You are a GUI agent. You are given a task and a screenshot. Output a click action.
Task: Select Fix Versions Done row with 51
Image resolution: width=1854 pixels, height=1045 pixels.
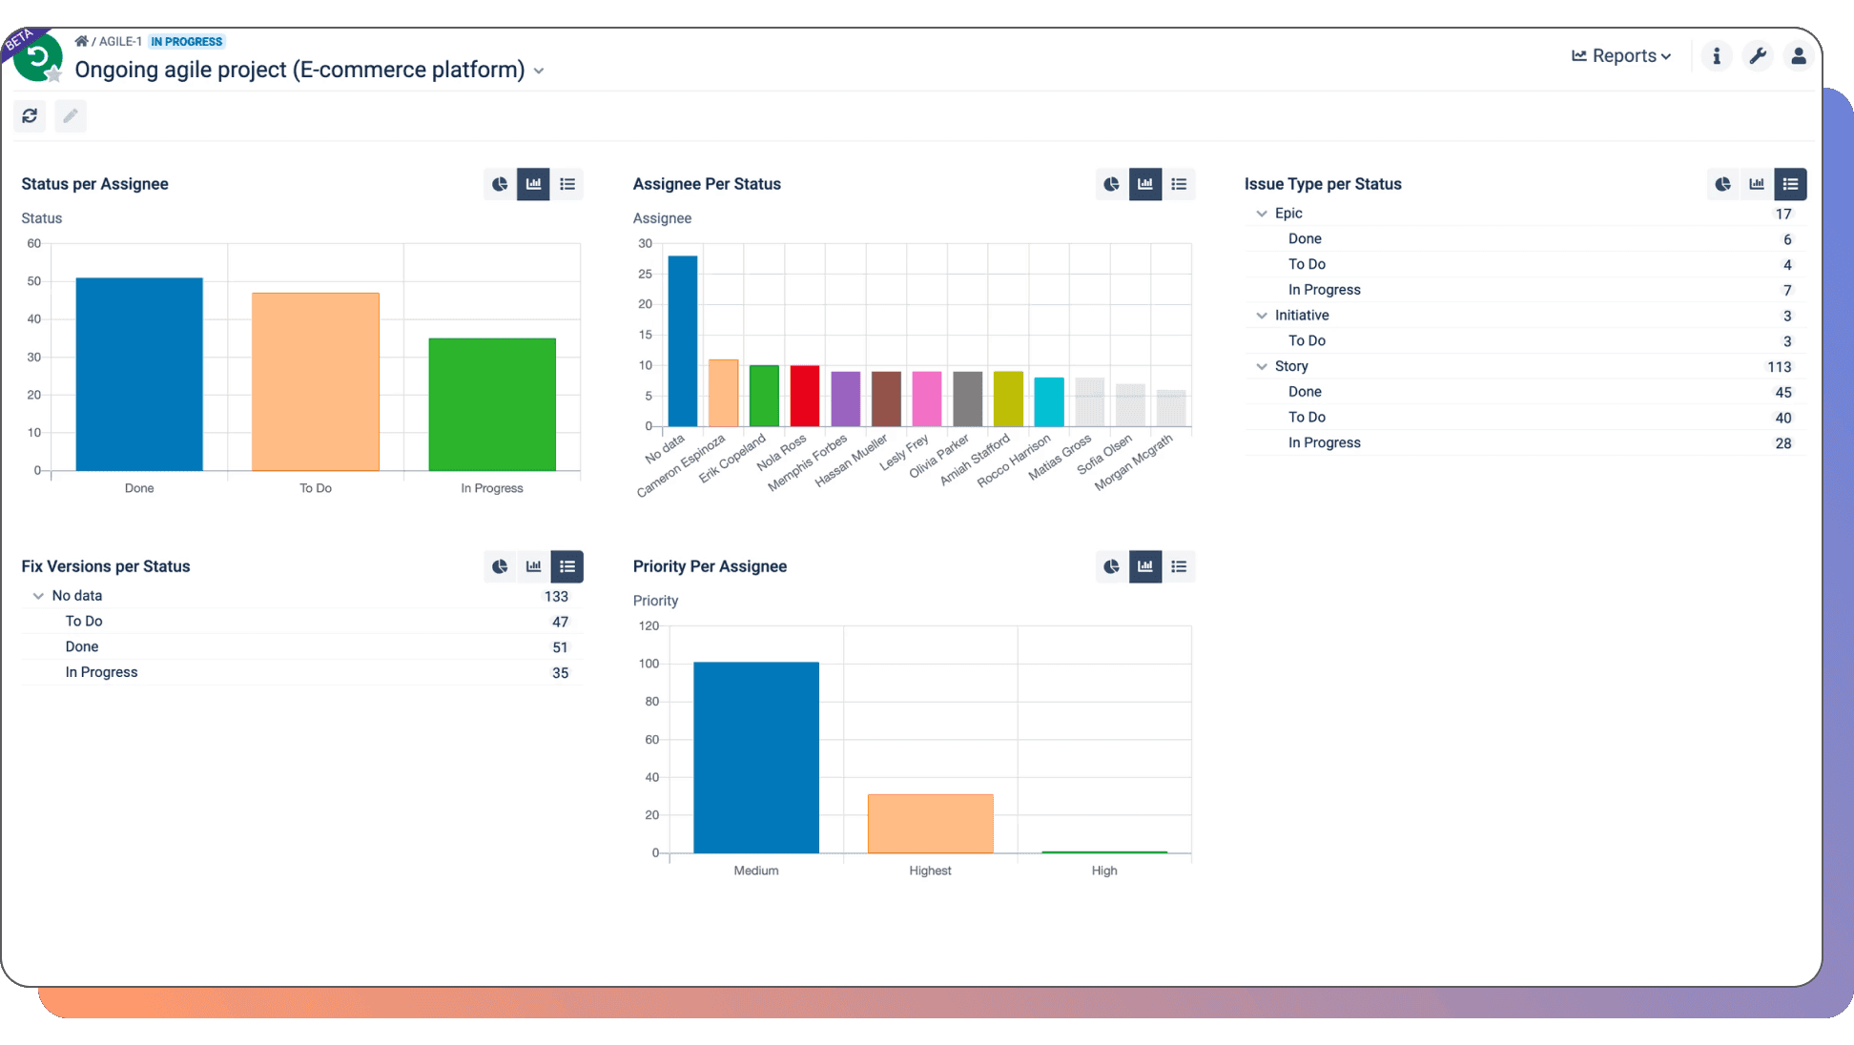click(302, 647)
